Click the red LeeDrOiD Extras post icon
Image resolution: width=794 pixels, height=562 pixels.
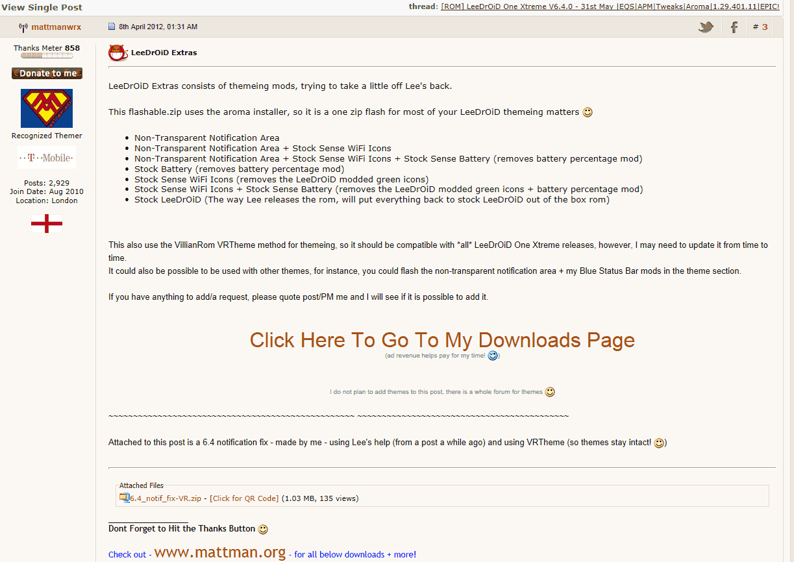[x=118, y=53]
